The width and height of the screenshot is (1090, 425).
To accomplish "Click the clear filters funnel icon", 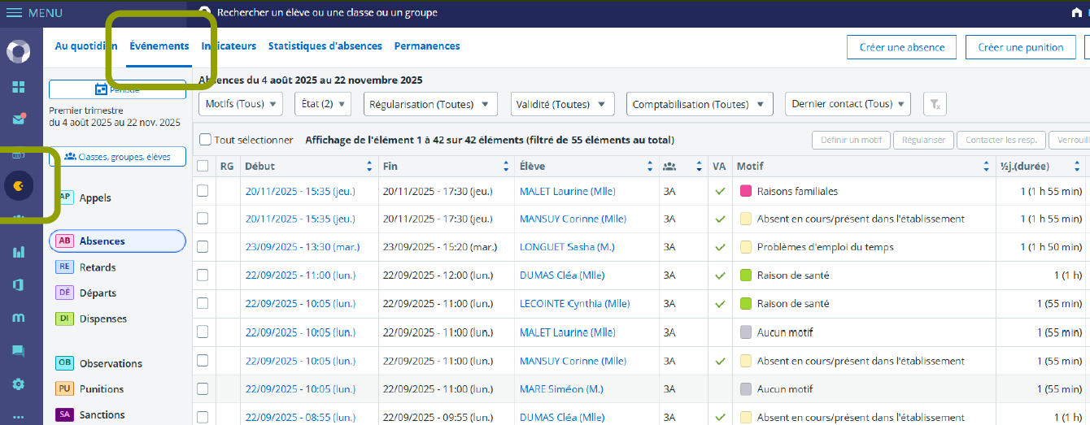I will [x=935, y=104].
